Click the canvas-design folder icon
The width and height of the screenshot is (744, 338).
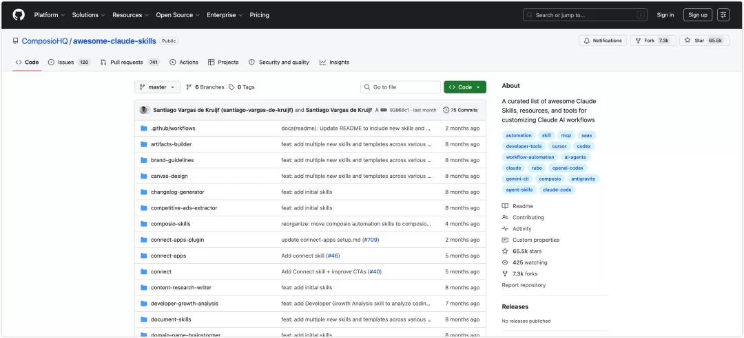coord(144,176)
